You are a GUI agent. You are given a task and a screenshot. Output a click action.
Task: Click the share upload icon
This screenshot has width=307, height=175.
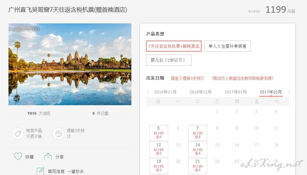point(48,156)
